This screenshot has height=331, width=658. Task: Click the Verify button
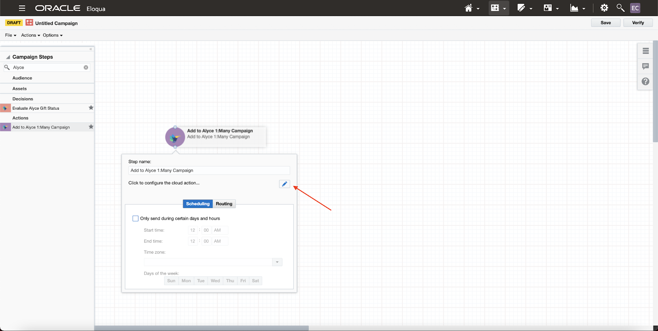click(x=638, y=23)
